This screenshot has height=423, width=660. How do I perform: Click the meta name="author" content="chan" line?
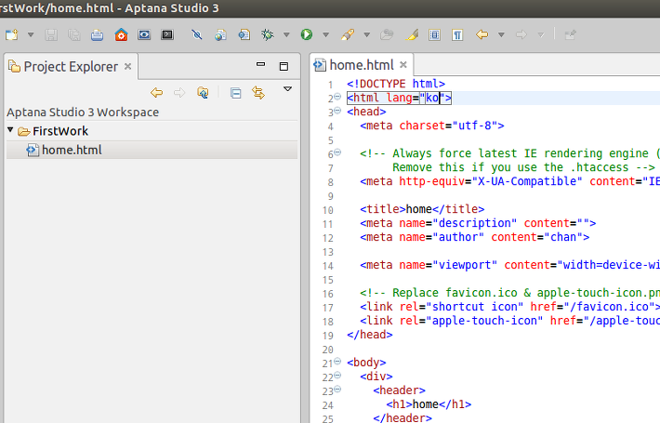point(474,237)
